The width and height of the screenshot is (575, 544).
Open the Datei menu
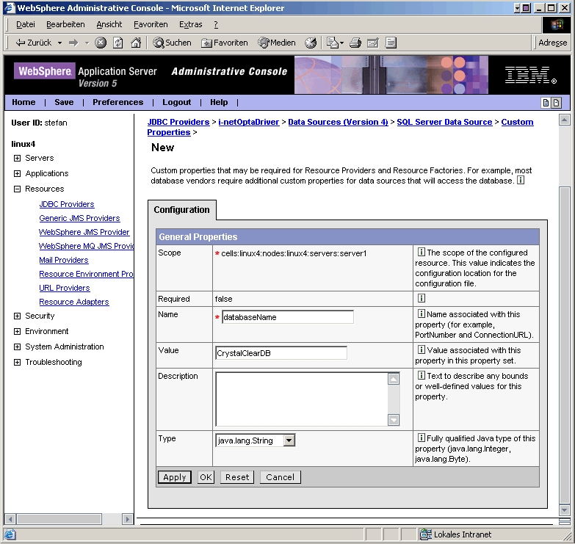point(25,24)
